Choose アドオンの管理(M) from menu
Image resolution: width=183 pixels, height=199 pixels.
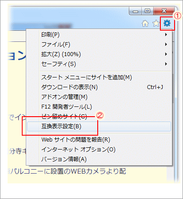coord(99,97)
